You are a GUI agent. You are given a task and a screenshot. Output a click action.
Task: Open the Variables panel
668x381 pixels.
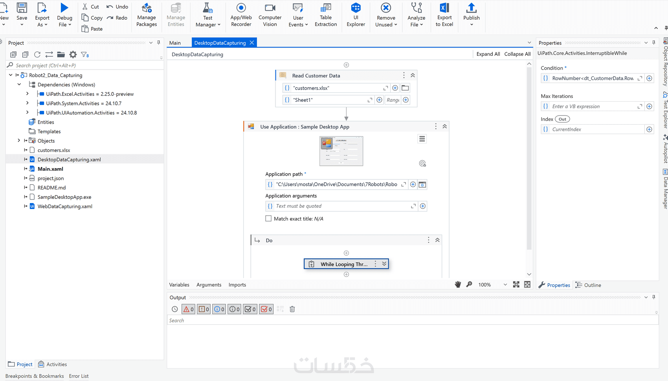point(179,285)
